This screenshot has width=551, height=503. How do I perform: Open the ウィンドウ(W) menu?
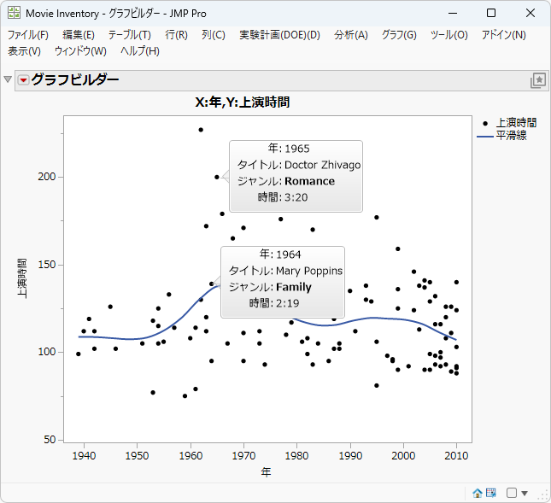click(80, 51)
